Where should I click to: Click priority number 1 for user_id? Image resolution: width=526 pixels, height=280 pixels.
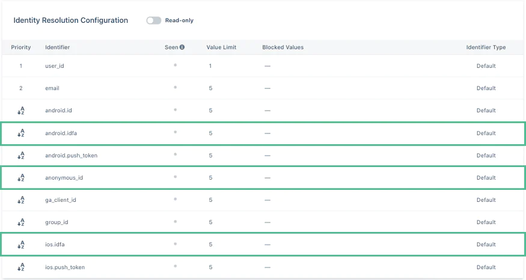pos(21,66)
